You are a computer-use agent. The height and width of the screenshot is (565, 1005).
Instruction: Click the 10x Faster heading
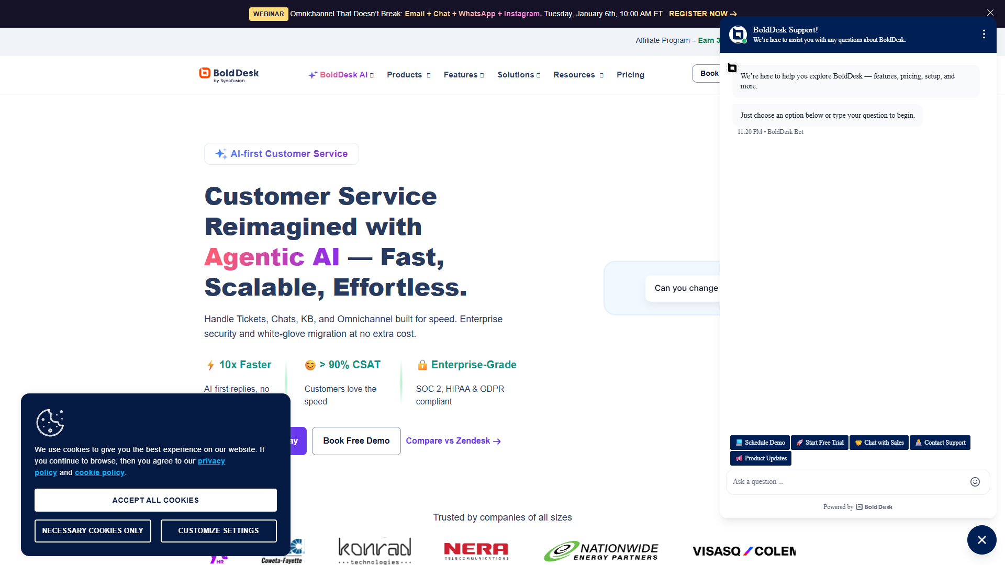239,365
